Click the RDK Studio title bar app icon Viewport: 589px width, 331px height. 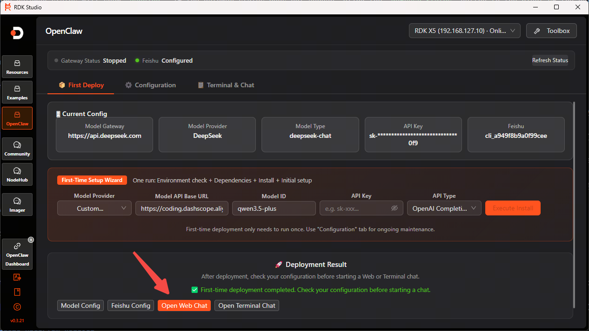pos(7,6)
